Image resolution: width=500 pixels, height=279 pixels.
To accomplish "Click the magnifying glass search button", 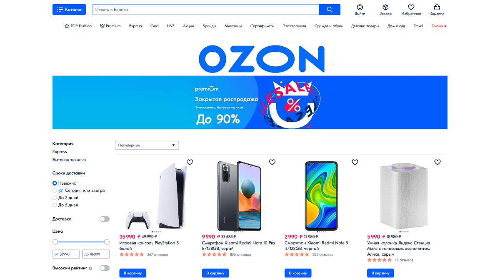I will pyautogui.click(x=330, y=10).
